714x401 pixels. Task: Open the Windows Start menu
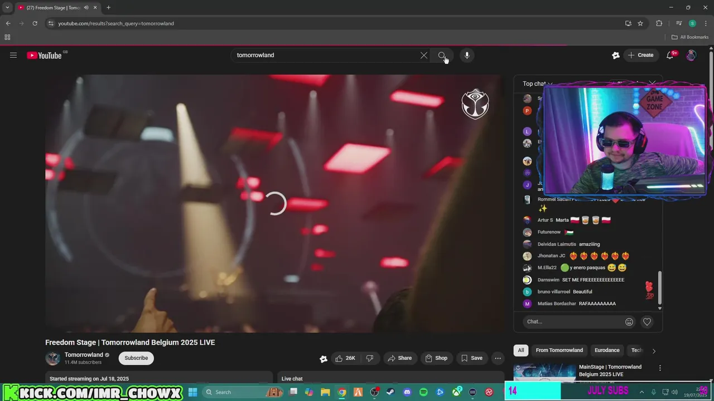click(x=192, y=392)
